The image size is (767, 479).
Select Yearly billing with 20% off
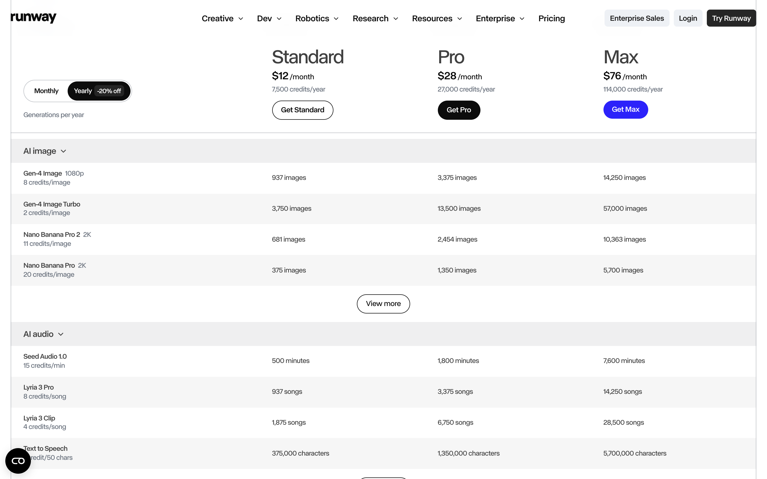pyautogui.click(x=99, y=91)
